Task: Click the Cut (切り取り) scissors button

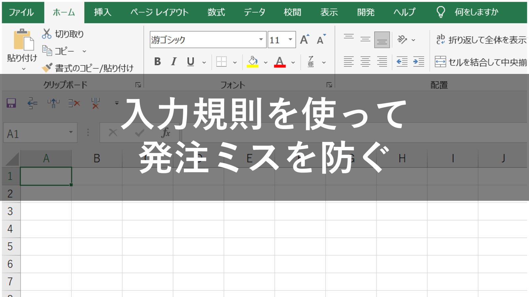Action: coord(63,34)
